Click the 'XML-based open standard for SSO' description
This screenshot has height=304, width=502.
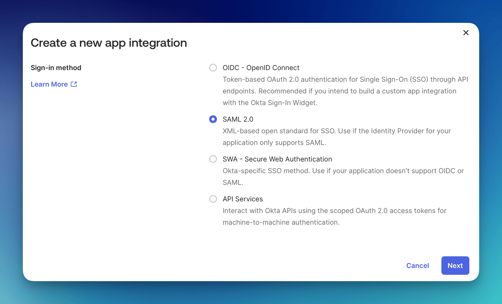pos(337,137)
